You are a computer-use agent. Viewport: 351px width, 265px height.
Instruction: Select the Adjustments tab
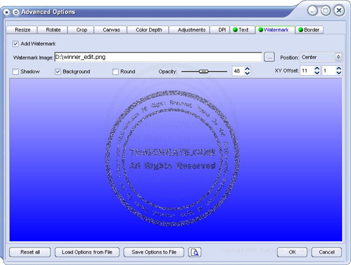[190, 30]
